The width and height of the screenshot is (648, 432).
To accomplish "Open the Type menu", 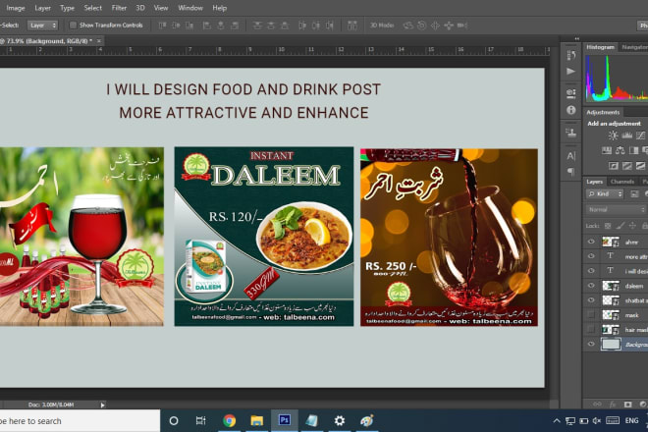I will click(67, 8).
